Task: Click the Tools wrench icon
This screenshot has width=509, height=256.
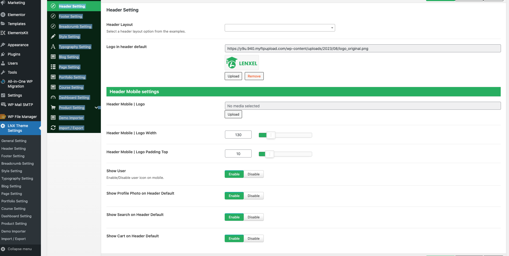Action: (x=3, y=72)
